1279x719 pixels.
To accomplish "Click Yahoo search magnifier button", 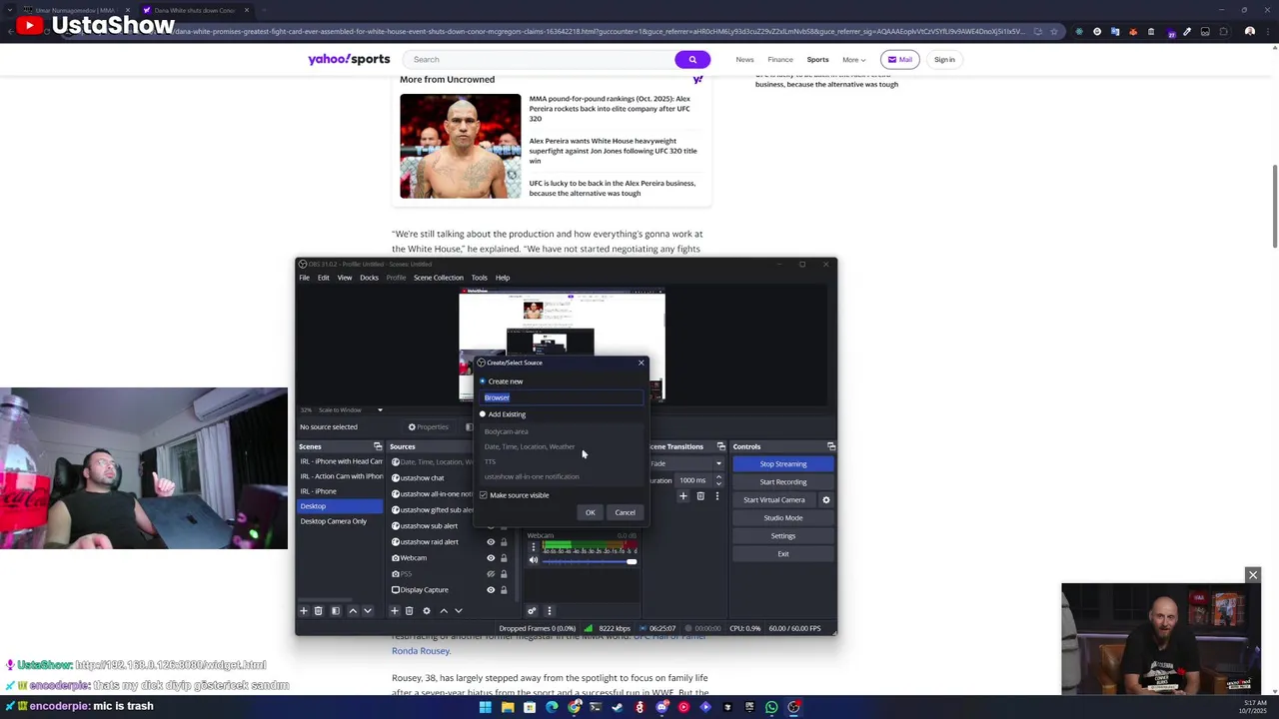I will point(692,59).
